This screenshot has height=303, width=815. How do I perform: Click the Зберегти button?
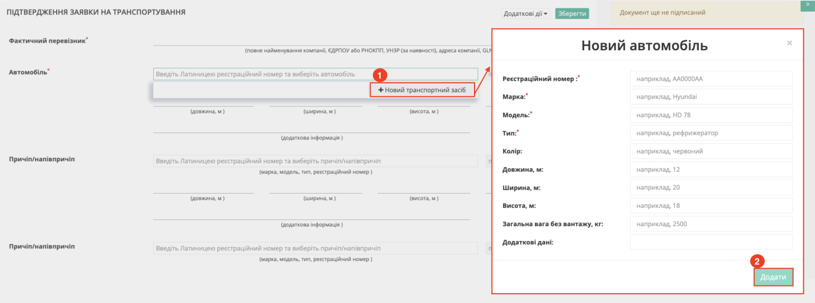click(572, 14)
